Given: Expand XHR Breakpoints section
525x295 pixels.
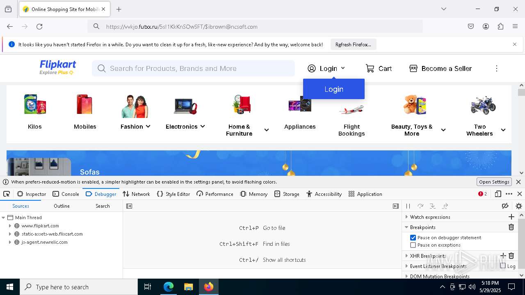Looking at the screenshot, I should [x=407, y=256].
